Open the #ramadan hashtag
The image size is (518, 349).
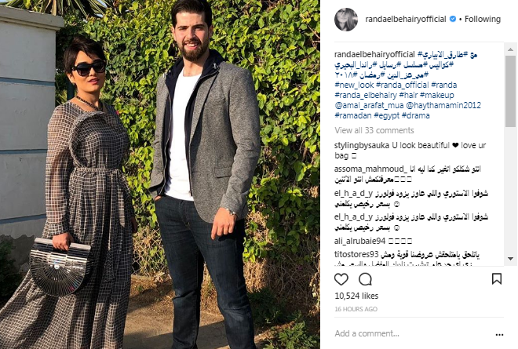pos(353,115)
